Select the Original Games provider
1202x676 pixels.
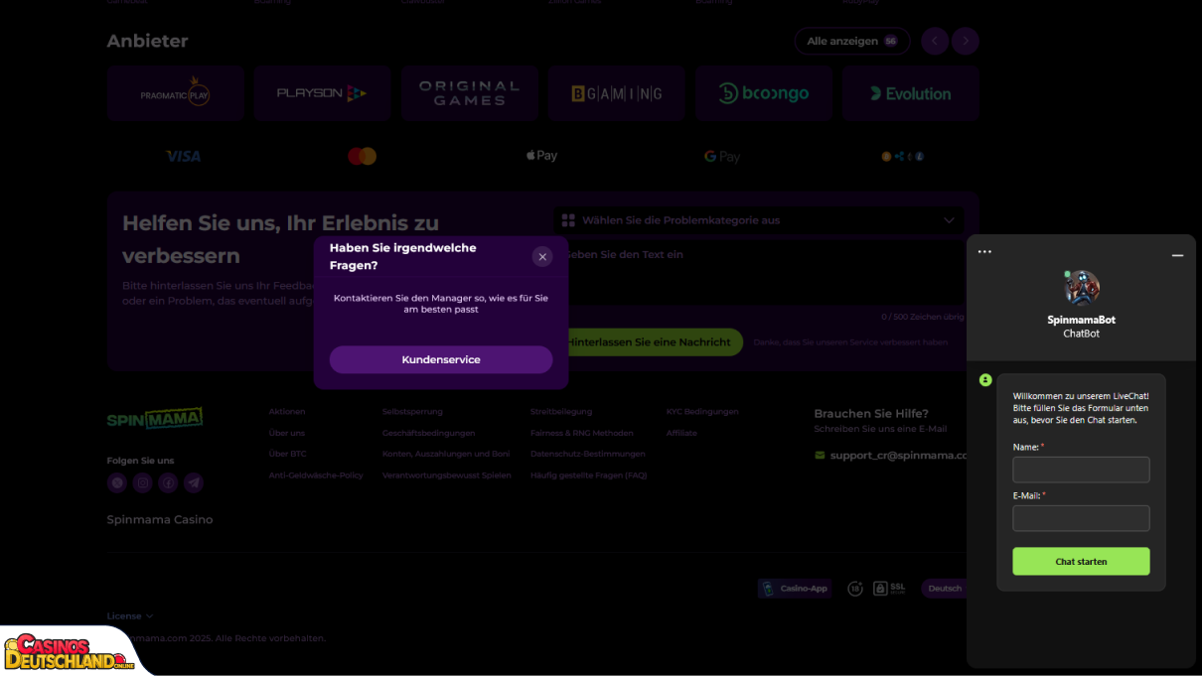coord(470,93)
